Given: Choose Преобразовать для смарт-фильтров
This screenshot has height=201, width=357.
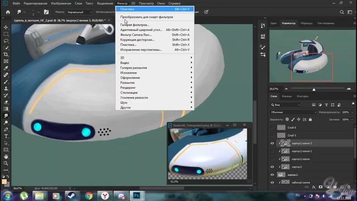Looking at the screenshot, I should [155, 17].
